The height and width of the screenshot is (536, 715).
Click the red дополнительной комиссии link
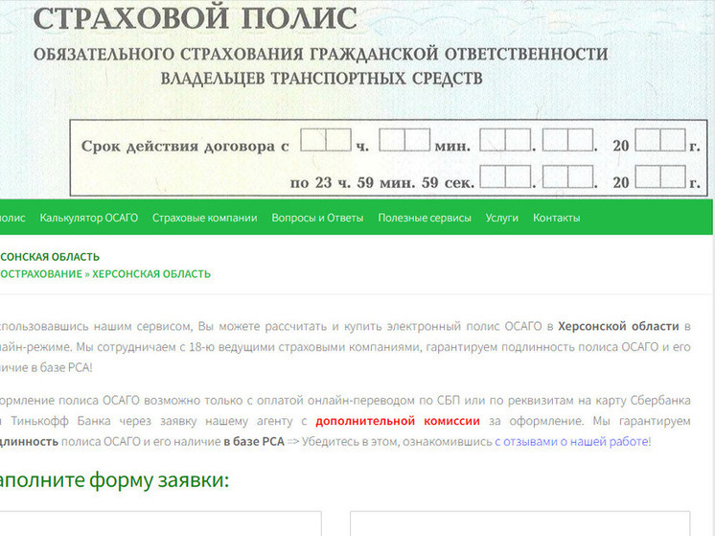click(364, 421)
